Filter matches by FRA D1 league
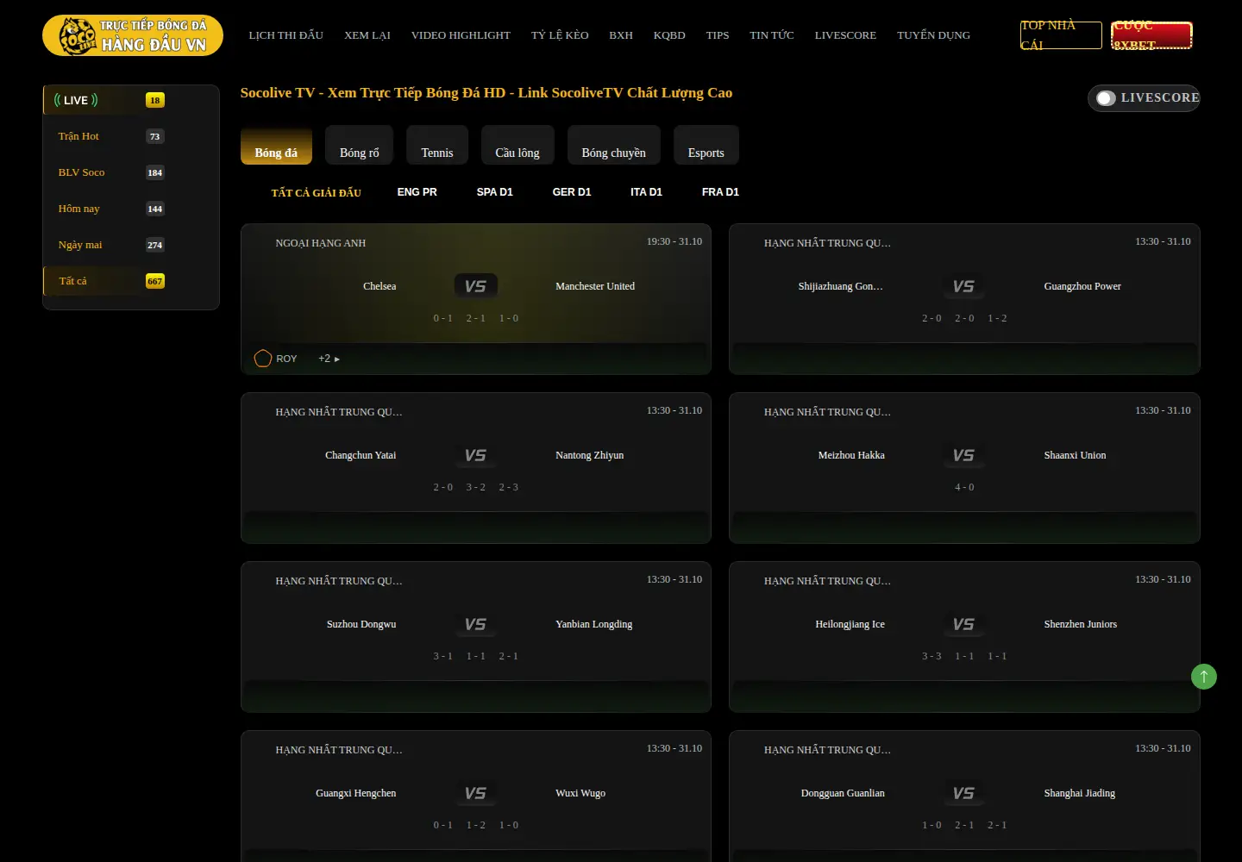The image size is (1242, 862). coord(720,192)
